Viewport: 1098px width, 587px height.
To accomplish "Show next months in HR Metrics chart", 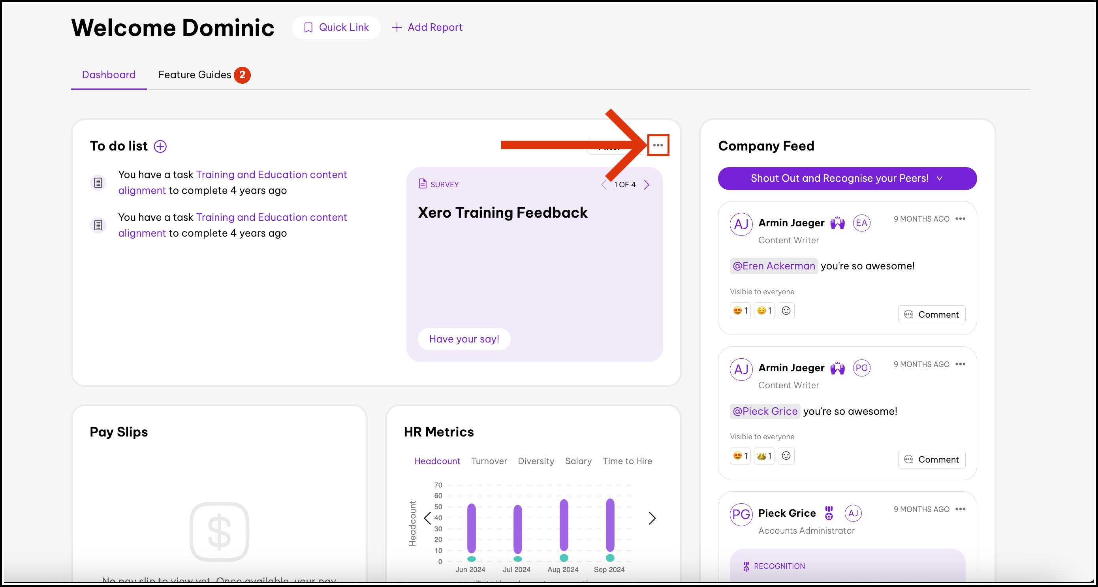I will pyautogui.click(x=652, y=518).
